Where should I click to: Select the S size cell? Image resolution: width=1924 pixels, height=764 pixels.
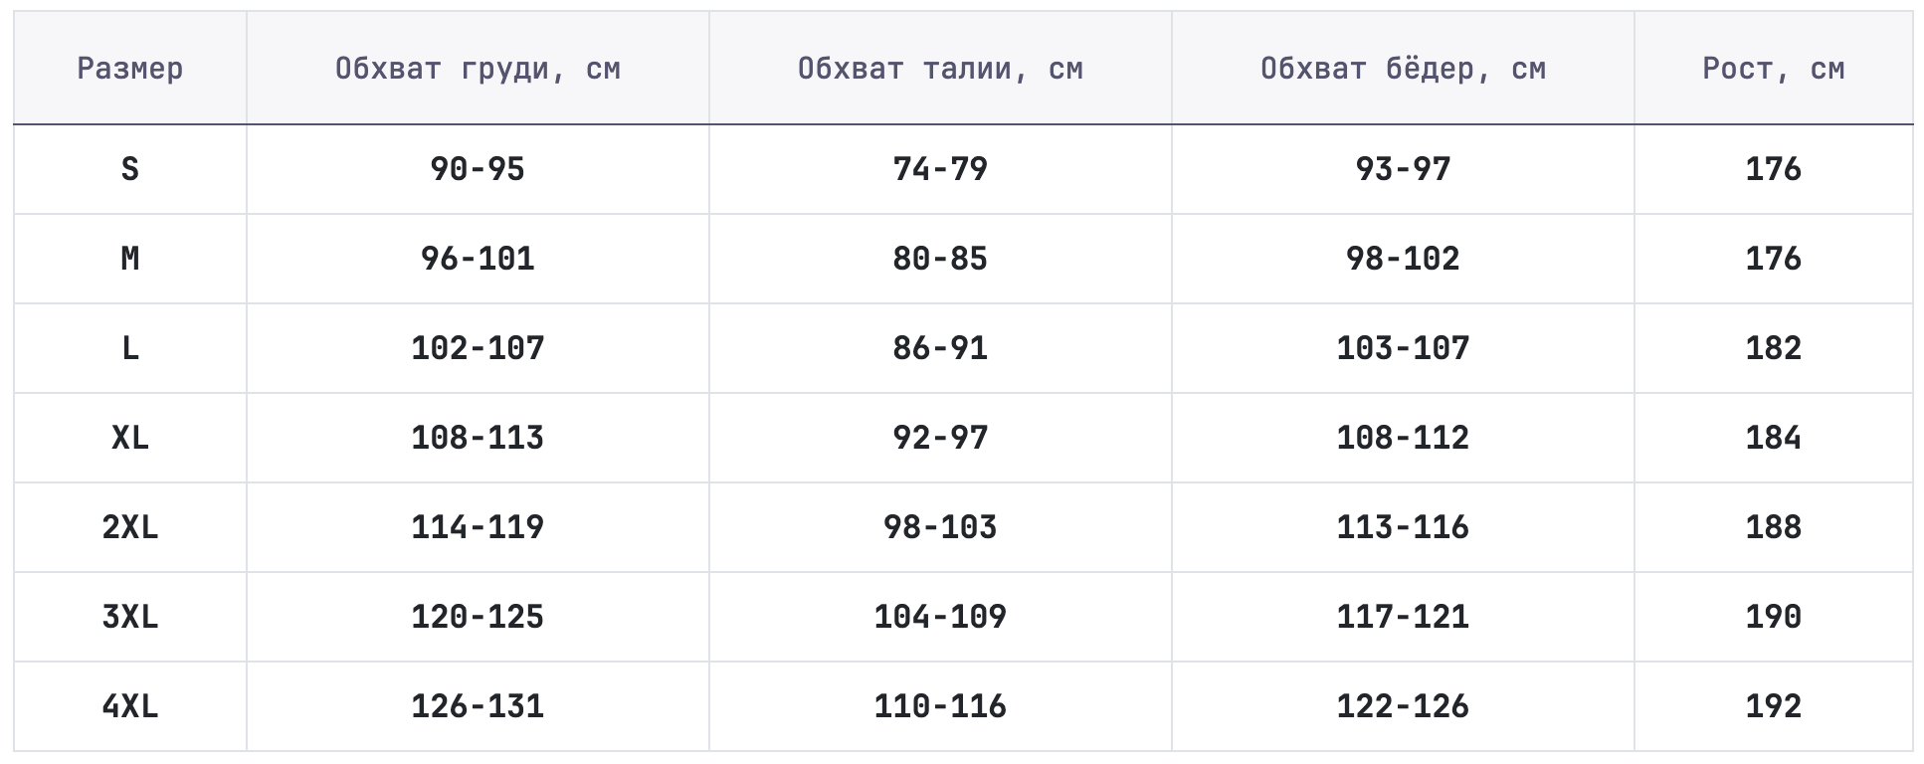pyautogui.click(x=130, y=169)
